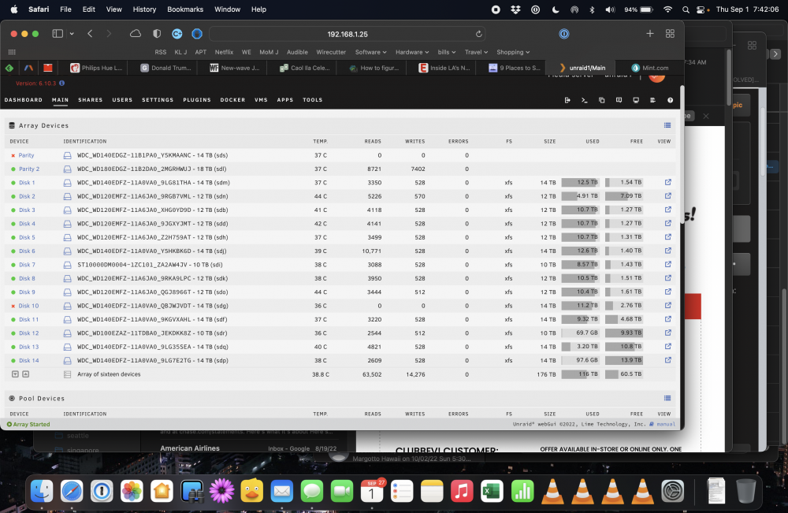This screenshot has height=513, width=788.
Task: Click array total used bar 116 TB
Action: [x=580, y=374]
